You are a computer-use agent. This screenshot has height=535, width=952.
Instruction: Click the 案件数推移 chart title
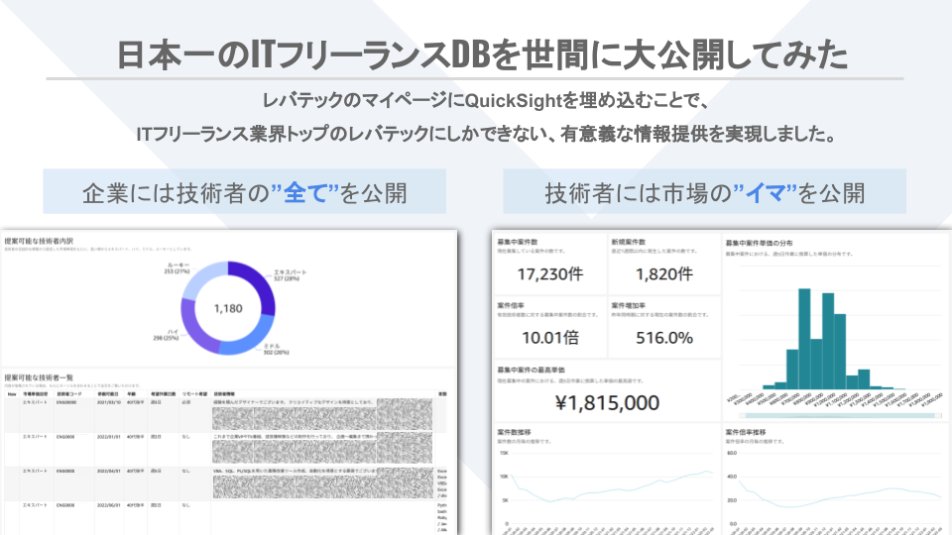514,433
